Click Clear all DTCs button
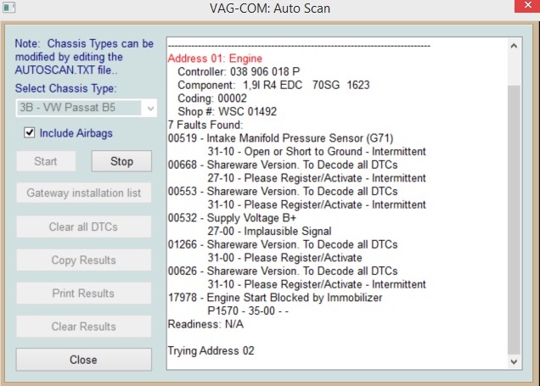Screen dimensions: 540x386 pos(83,227)
